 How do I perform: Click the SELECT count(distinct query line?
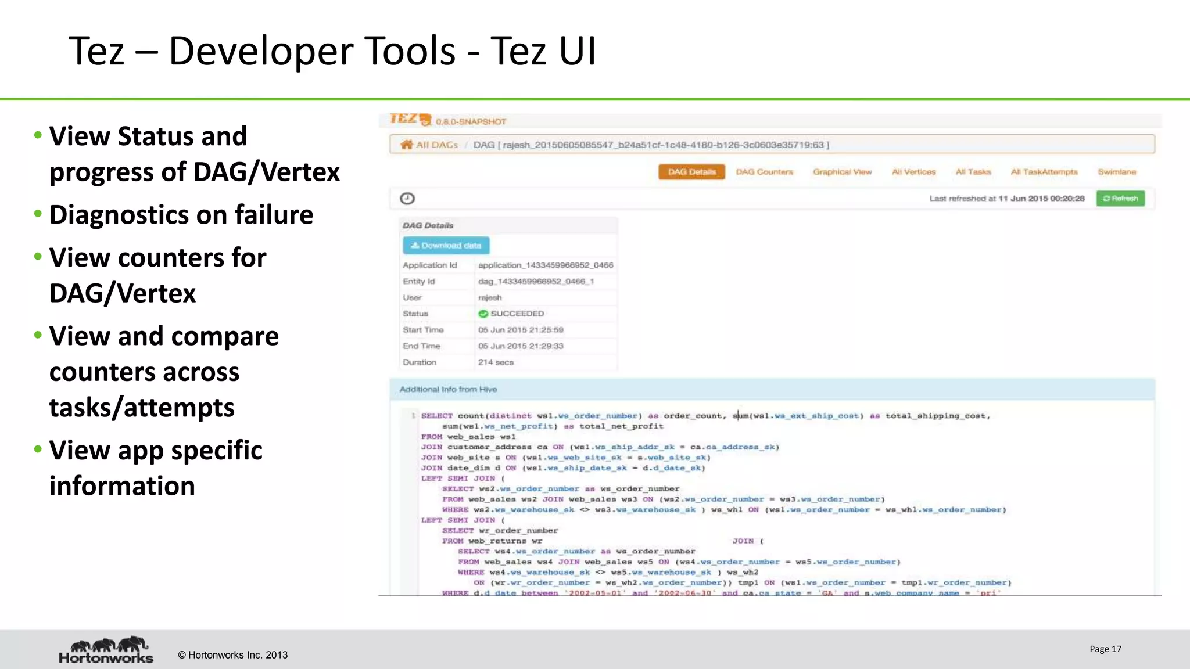[x=705, y=416]
